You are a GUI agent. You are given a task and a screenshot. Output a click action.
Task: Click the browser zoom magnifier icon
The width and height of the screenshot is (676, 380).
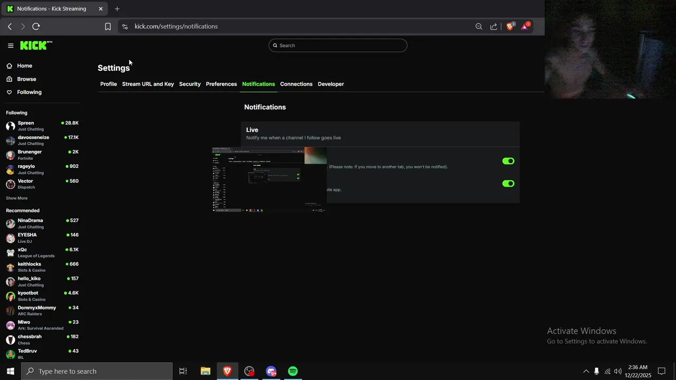pos(478,26)
